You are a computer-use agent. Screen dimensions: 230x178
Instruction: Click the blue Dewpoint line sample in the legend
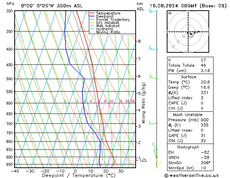pyautogui.click(x=92, y=16)
